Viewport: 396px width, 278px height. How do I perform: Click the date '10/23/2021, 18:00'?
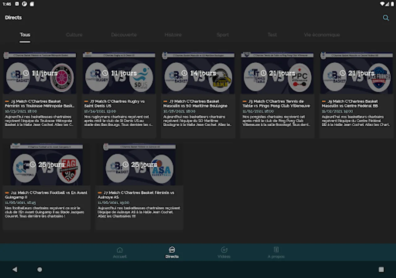pos(20,112)
